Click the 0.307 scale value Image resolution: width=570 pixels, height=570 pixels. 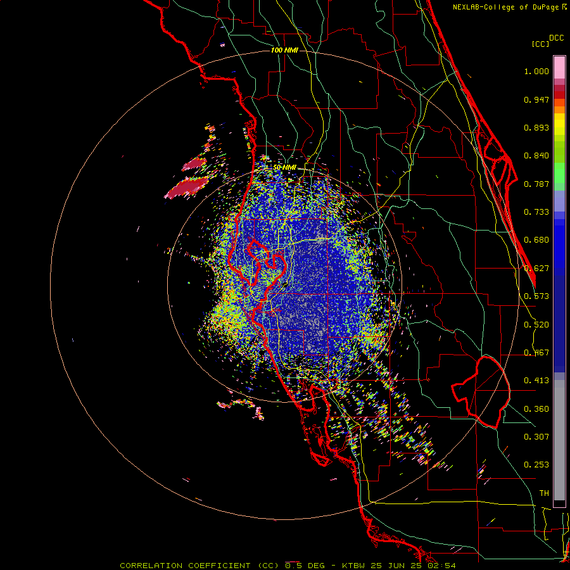(536, 436)
